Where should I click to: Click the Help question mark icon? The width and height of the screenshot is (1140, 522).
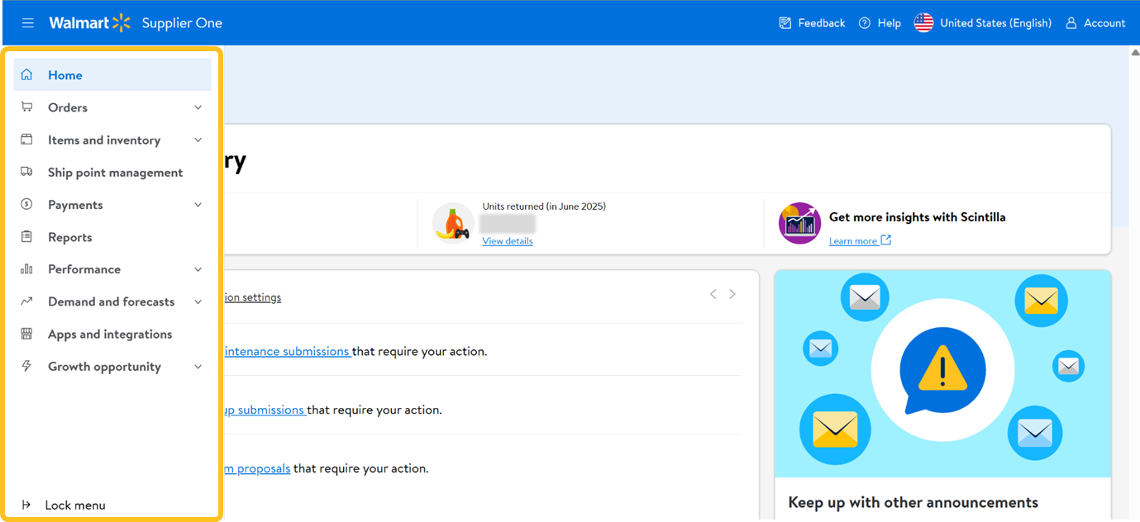(x=865, y=23)
